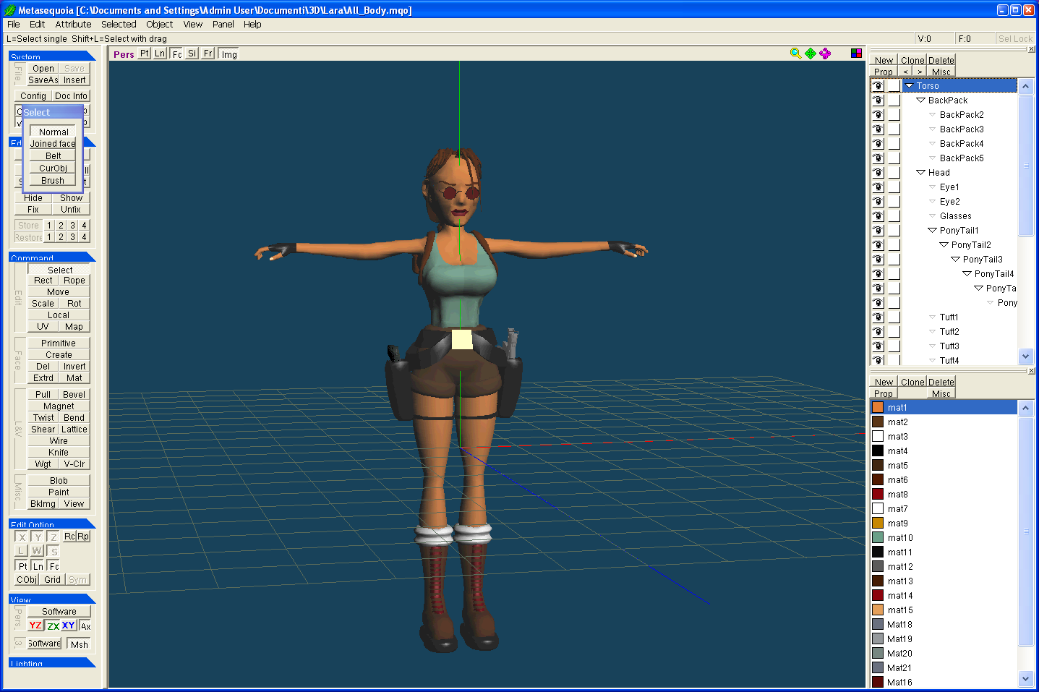
Task: Toggle visibility of BackPack object
Action: point(878,100)
